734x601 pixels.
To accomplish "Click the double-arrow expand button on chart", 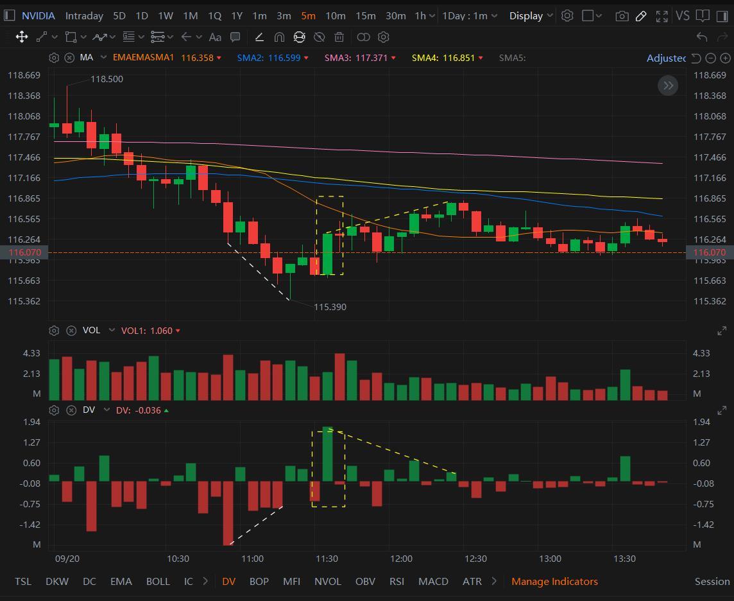I will [x=668, y=85].
